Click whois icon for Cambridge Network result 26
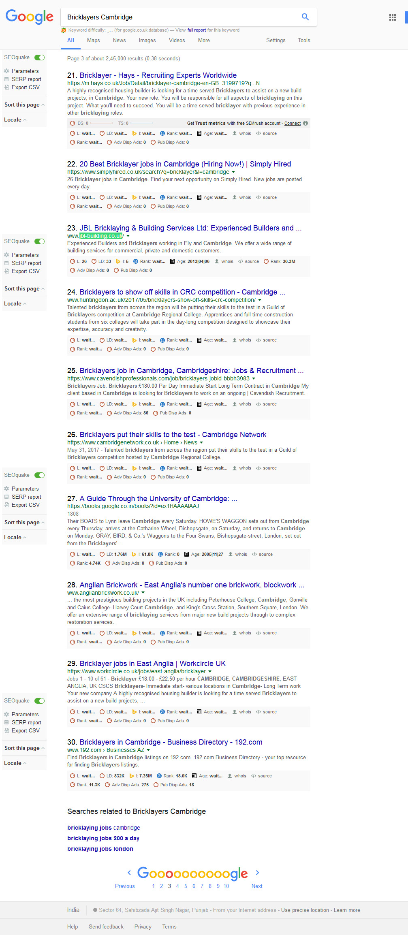This screenshot has height=935, width=408. point(235,468)
